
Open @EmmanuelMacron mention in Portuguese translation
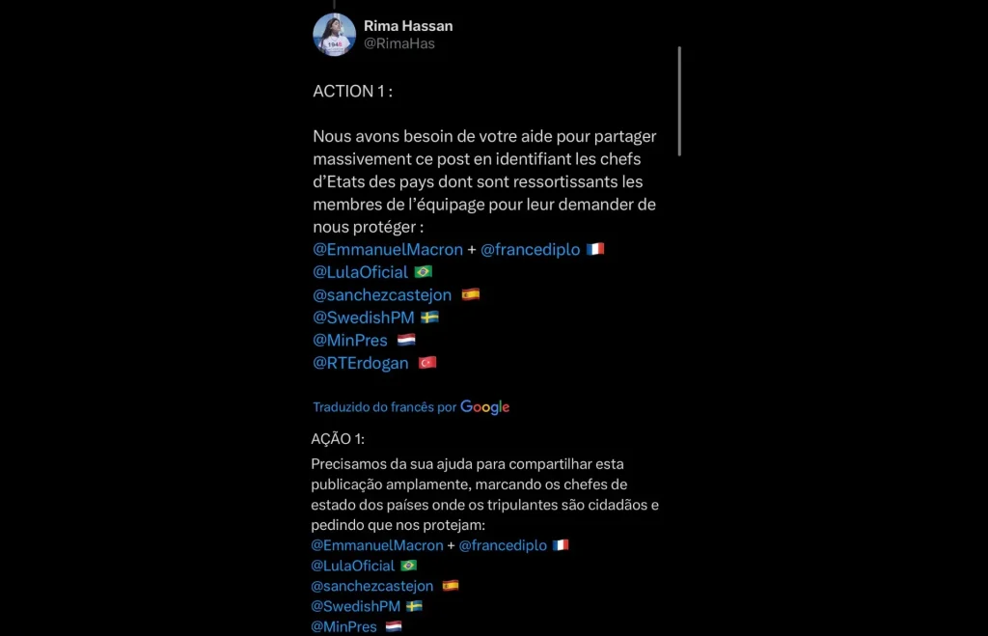[376, 545]
